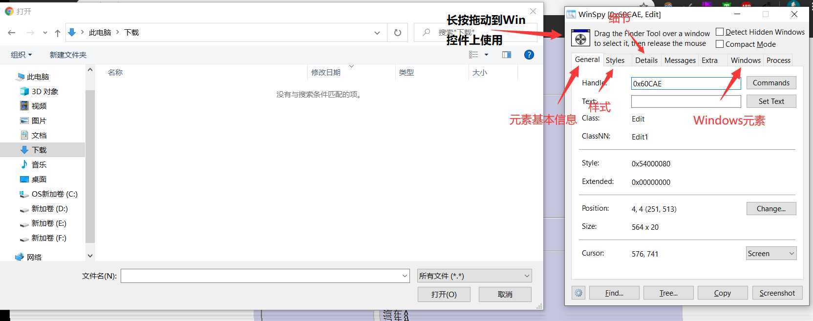Sort by 修改日期 column header
The image size is (813, 321).
click(326, 72)
